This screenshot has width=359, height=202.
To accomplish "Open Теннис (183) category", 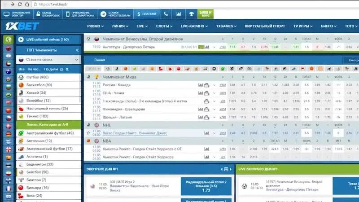I will 49,116.
